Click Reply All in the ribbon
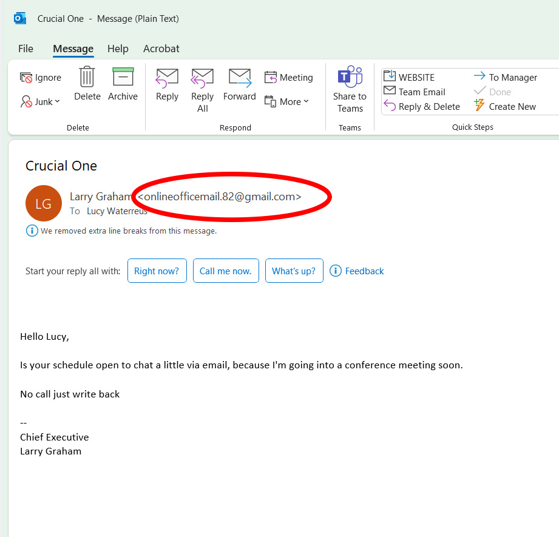The width and height of the screenshot is (559, 537). tap(202, 90)
